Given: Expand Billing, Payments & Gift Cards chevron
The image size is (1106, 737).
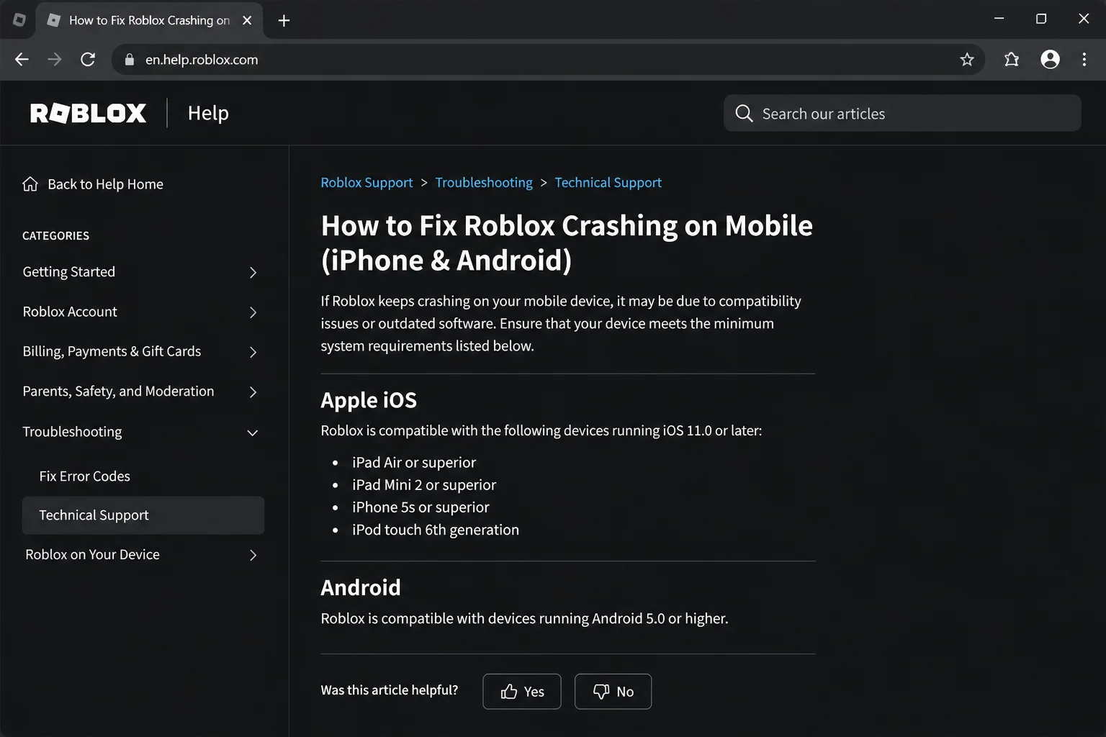Looking at the screenshot, I should (x=253, y=352).
